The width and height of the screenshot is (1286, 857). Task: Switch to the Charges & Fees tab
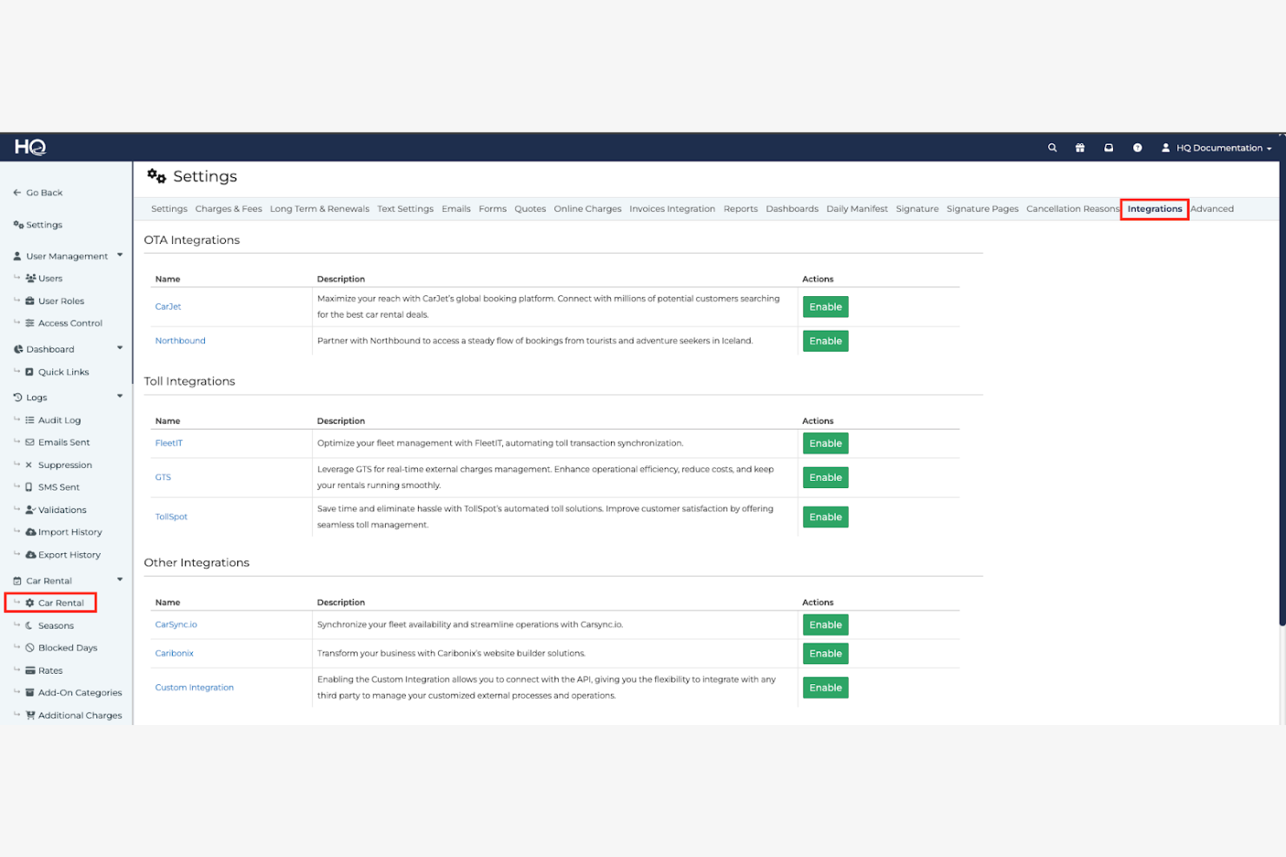coord(229,208)
